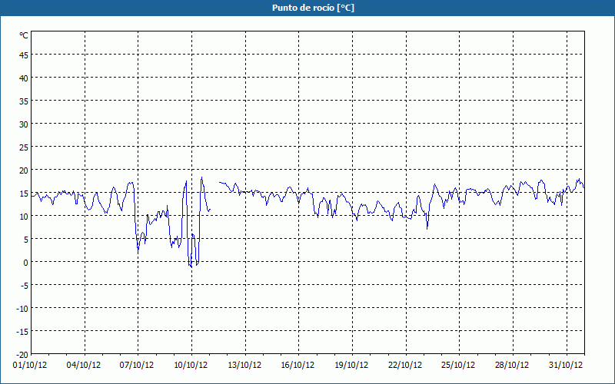Click the 31/10/12 date label
The width and height of the screenshot is (615, 384).
pos(566,366)
